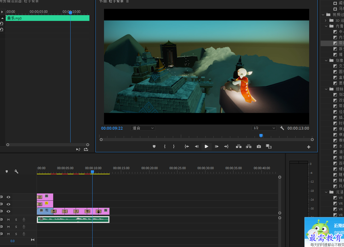Screen dimensions: 344x247
Task: Open the 1/2 playback resolution dropdown
Action: (x=264, y=128)
